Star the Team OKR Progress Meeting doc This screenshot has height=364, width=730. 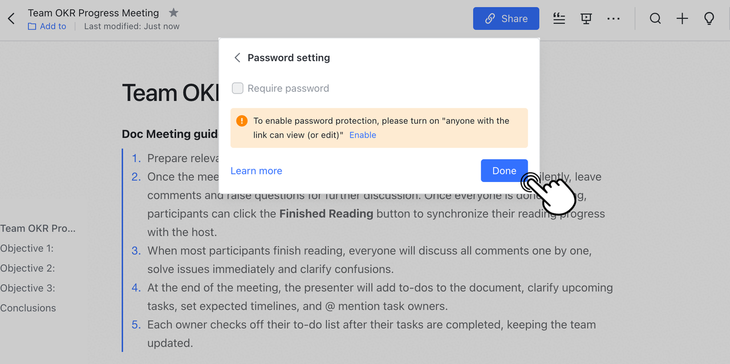pyautogui.click(x=174, y=13)
